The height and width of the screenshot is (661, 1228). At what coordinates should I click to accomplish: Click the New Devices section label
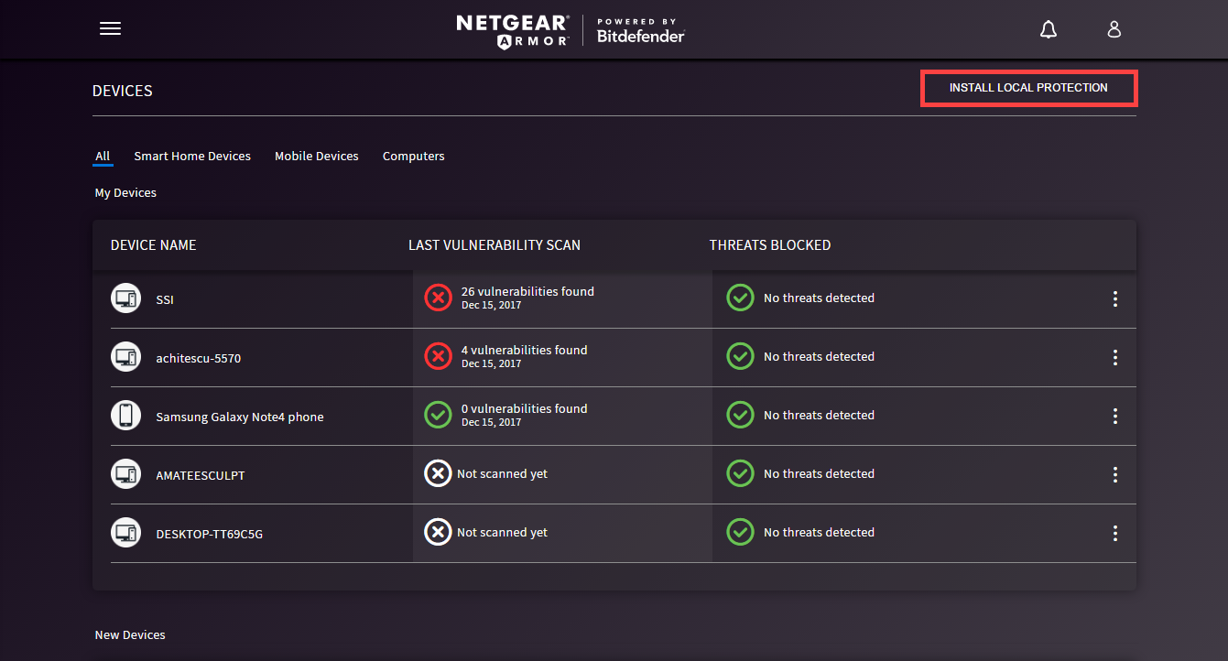[130, 634]
